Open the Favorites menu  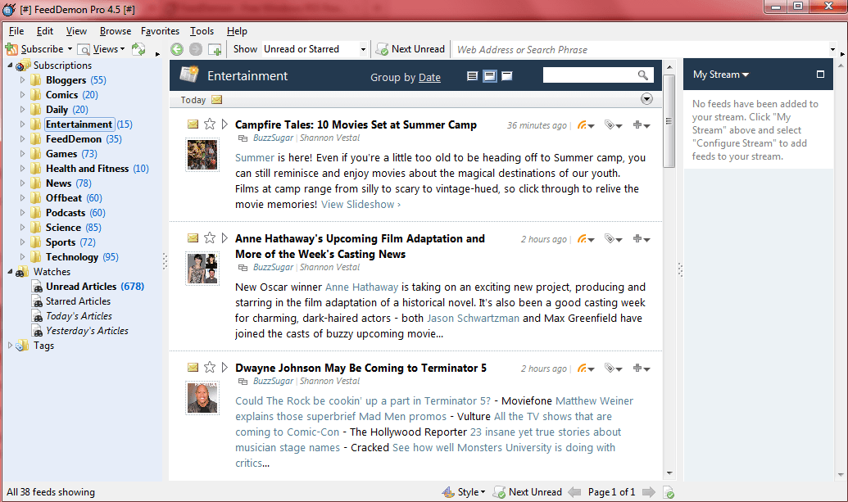(x=160, y=31)
